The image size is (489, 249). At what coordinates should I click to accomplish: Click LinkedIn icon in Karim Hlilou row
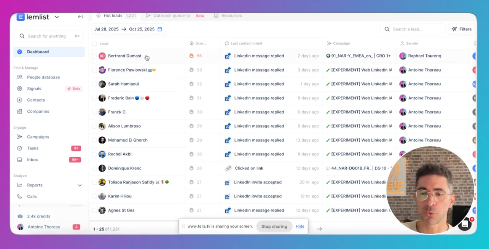pos(227,196)
